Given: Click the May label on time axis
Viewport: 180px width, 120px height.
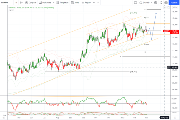Looking at the screenshot, I should (19, 118).
